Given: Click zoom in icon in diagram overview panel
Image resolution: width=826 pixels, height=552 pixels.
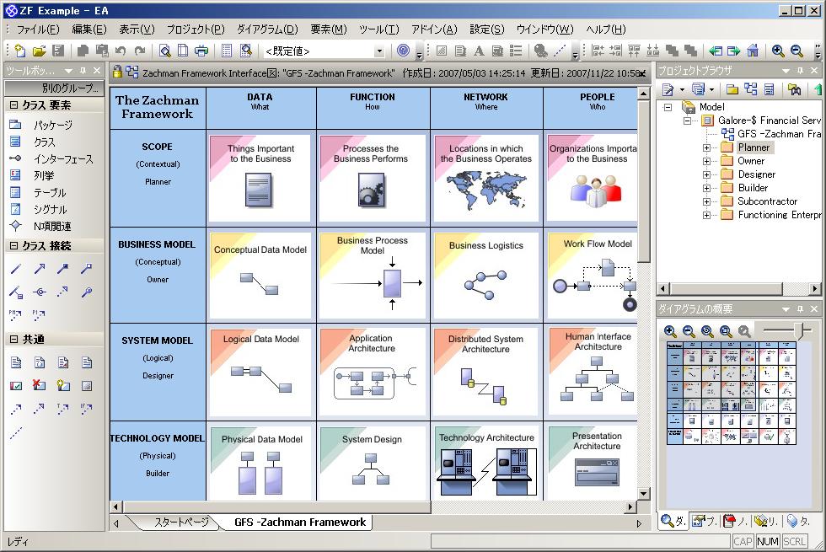Looking at the screenshot, I should point(670,331).
